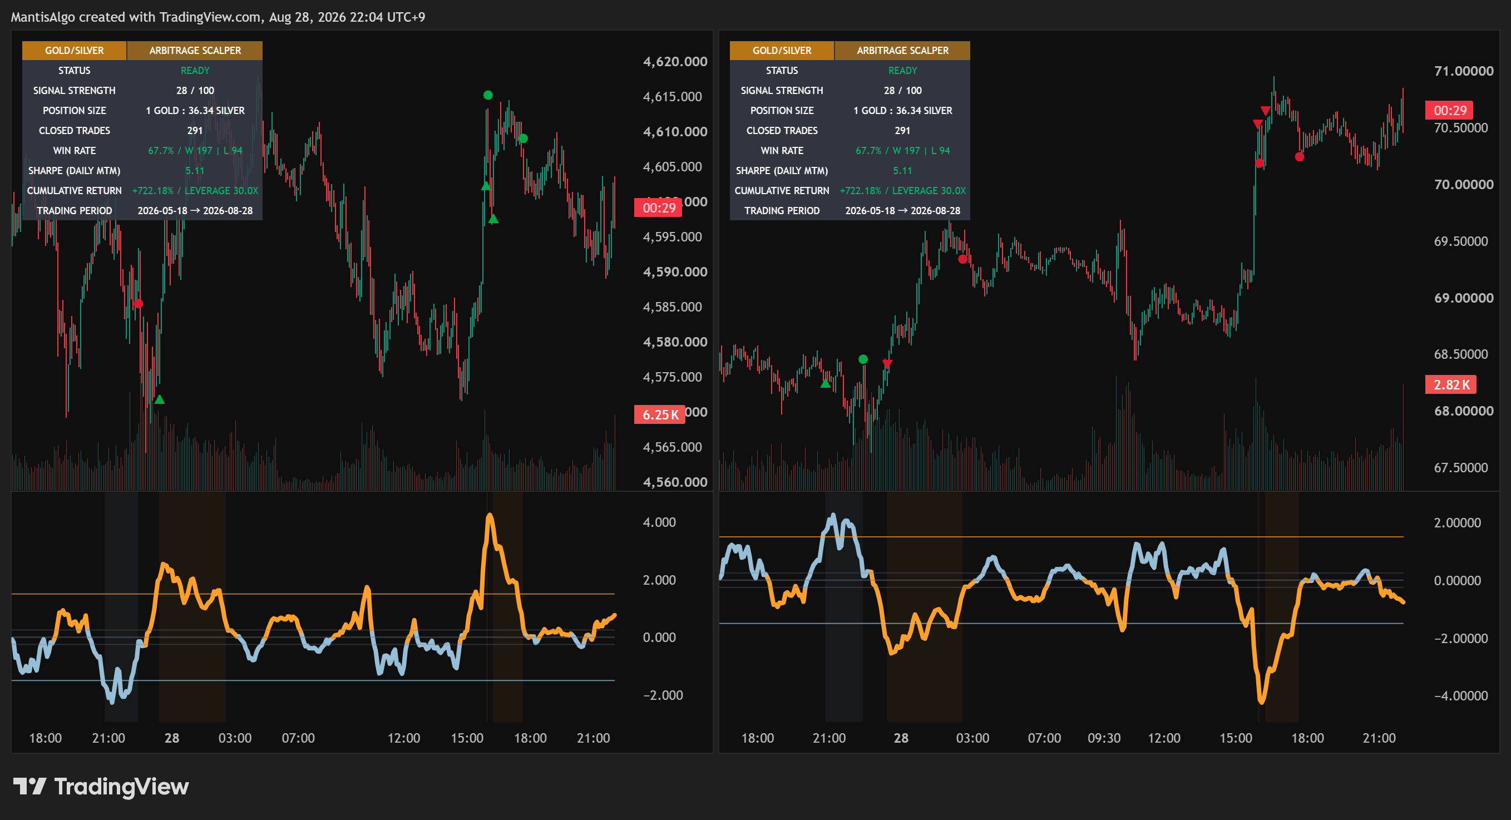Click the right table's SHARPE value 5.11

point(902,171)
